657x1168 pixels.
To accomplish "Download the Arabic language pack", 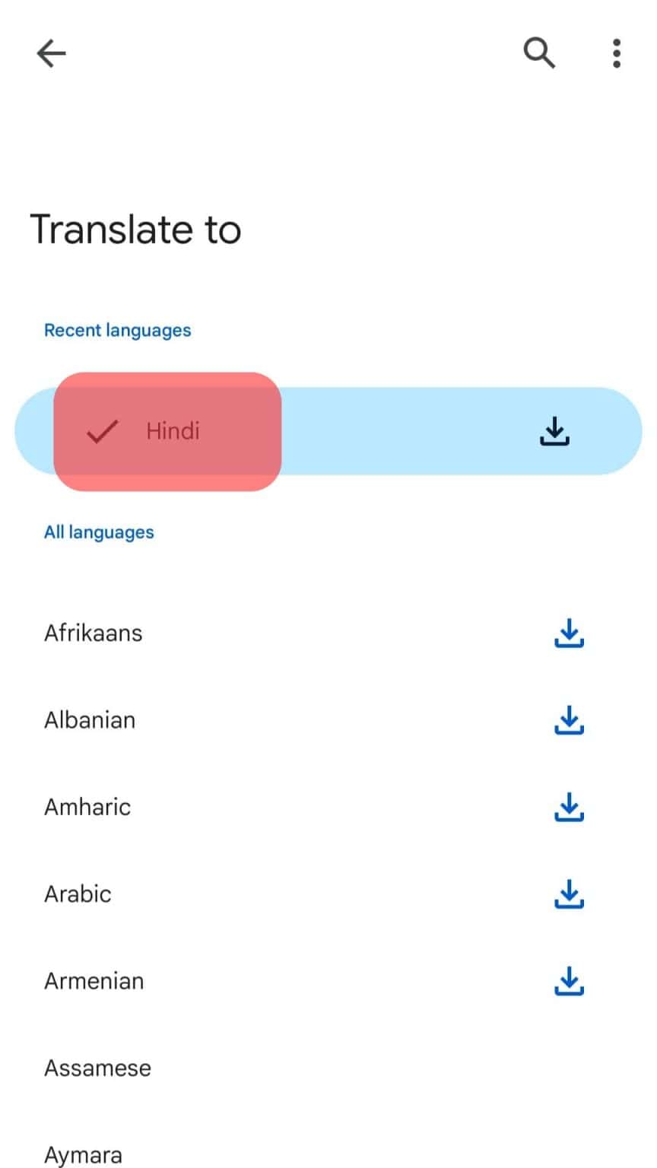I will click(x=569, y=894).
